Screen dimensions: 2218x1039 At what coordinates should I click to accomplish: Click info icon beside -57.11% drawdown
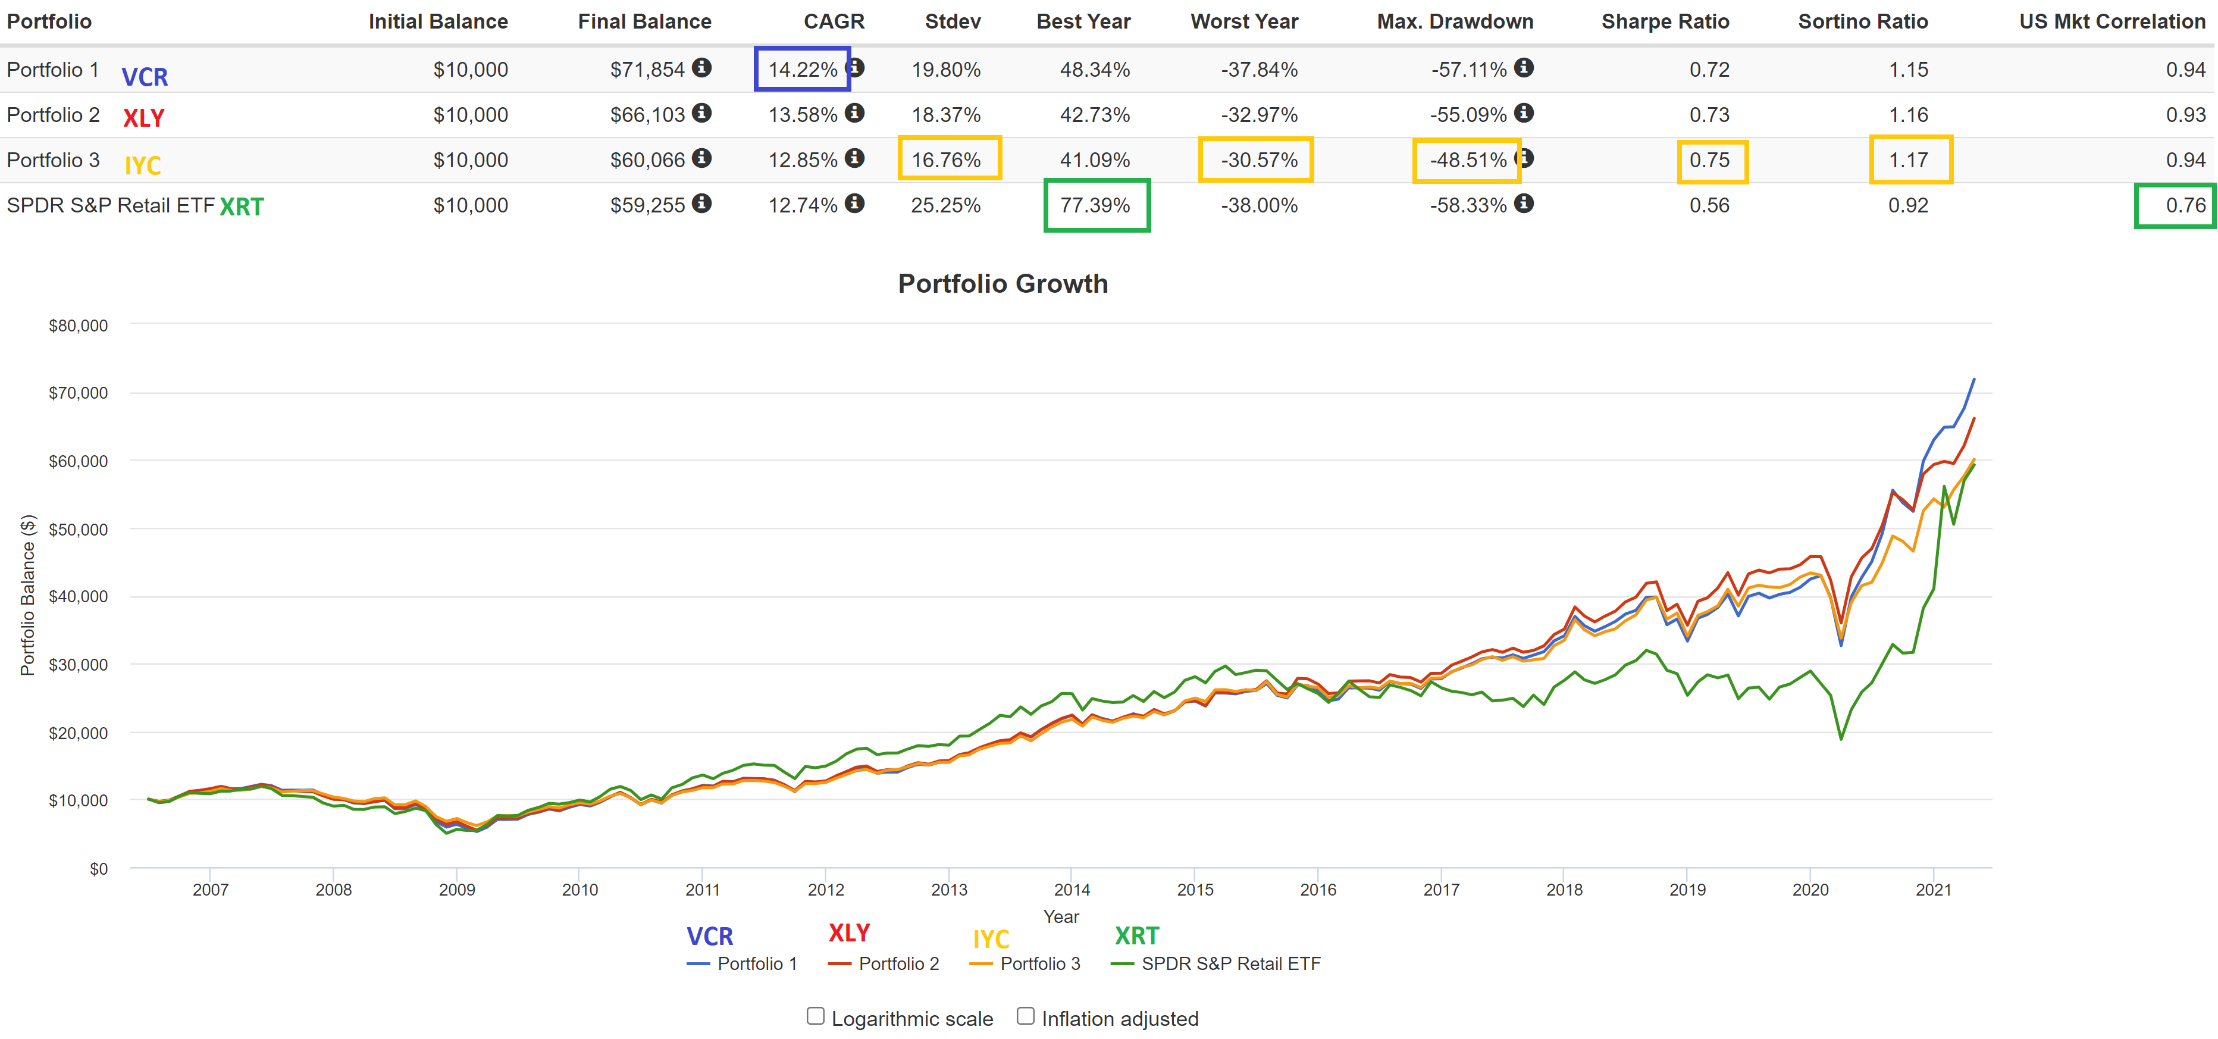tap(1524, 68)
